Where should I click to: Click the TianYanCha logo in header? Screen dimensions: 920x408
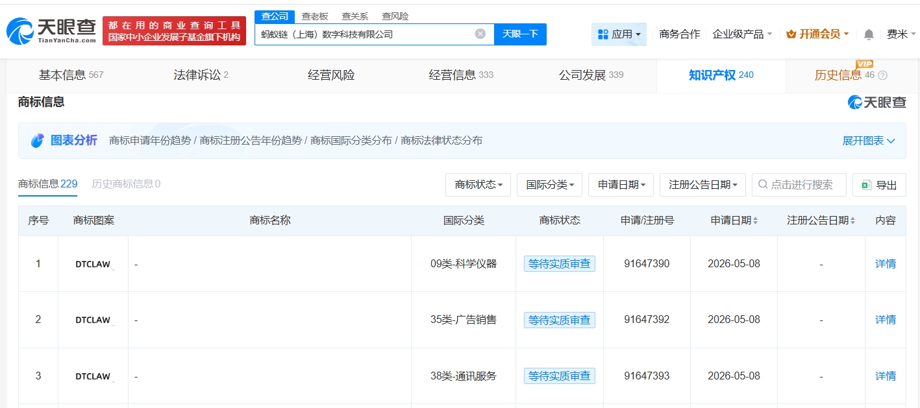click(x=51, y=30)
